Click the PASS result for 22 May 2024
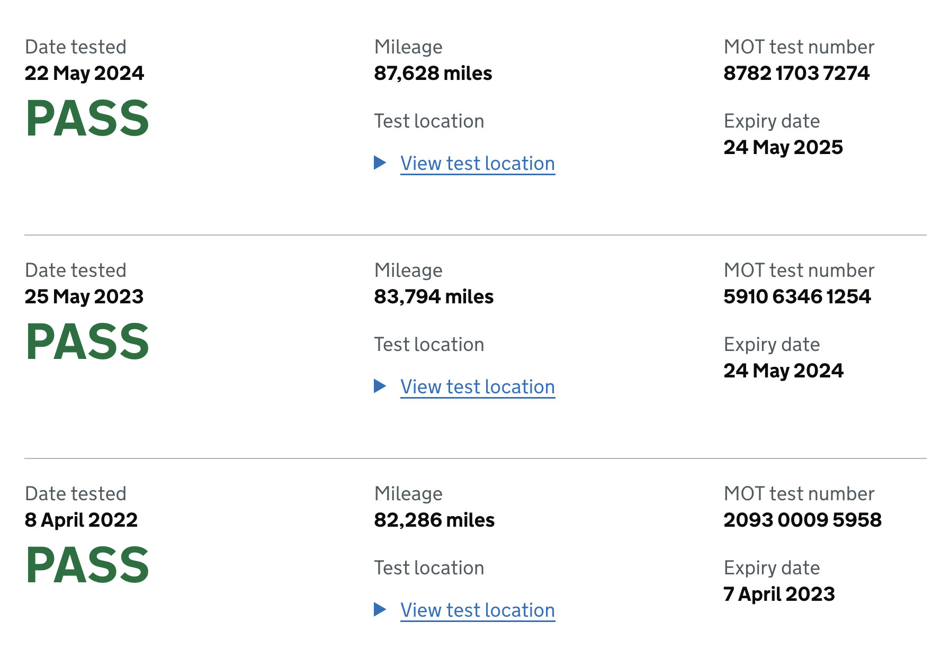Viewport: 950px width, 649px height. (x=87, y=119)
